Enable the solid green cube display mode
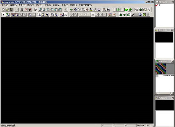 click(x=126, y=10)
